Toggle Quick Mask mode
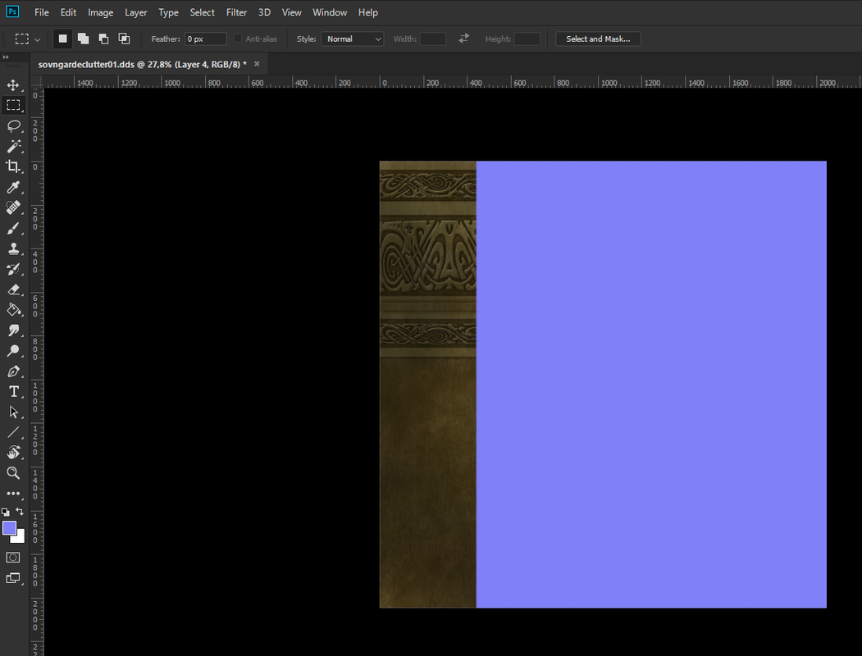Image resolution: width=862 pixels, height=656 pixels. (x=13, y=558)
